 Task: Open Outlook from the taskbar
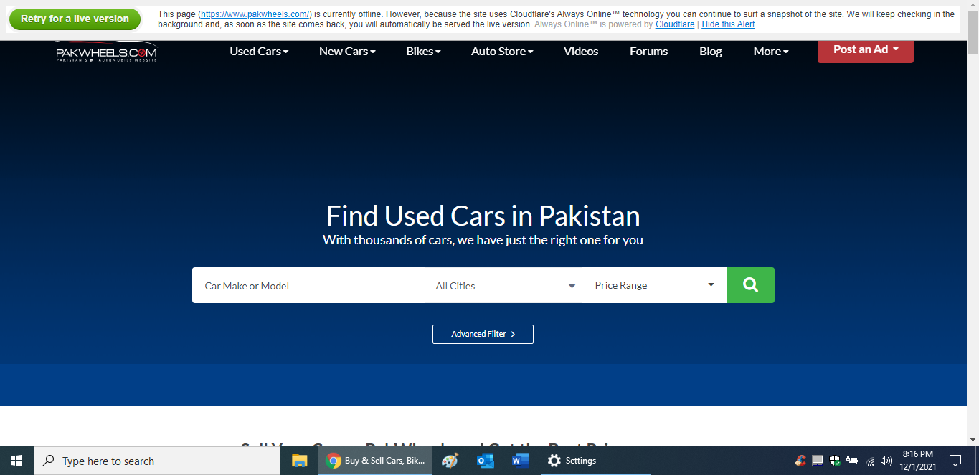pyautogui.click(x=486, y=461)
